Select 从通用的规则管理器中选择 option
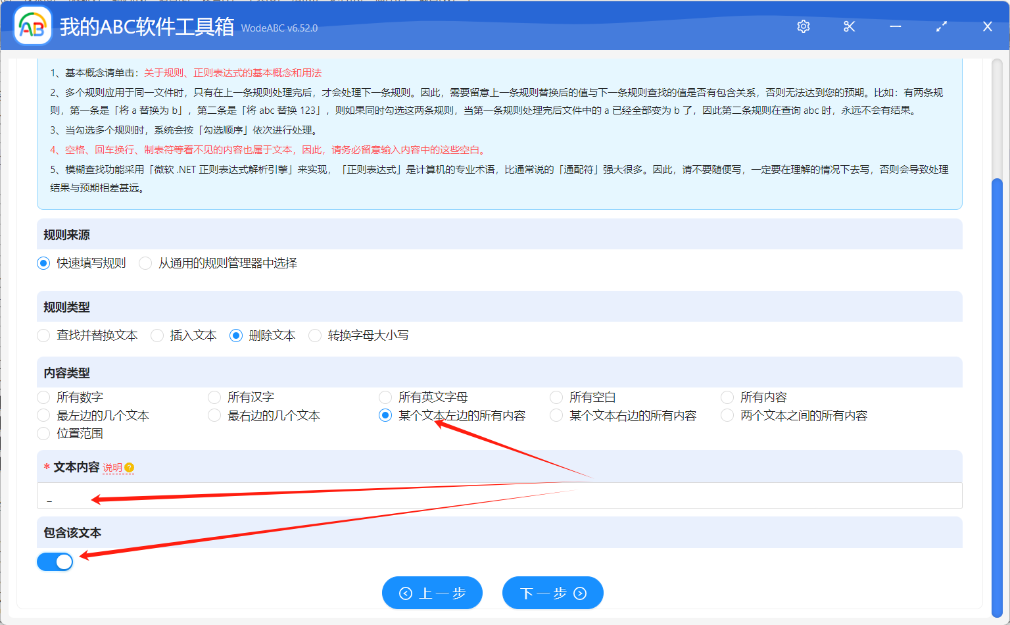 (x=146, y=263)
